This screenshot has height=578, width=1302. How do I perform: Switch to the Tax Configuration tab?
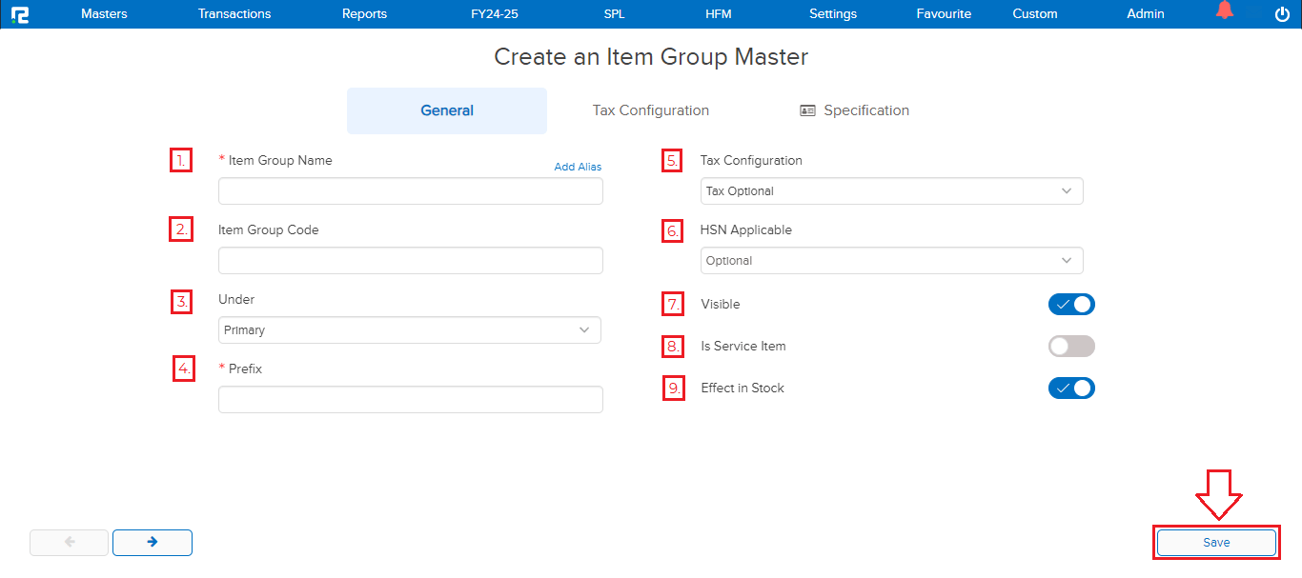(x=650, y=110)
